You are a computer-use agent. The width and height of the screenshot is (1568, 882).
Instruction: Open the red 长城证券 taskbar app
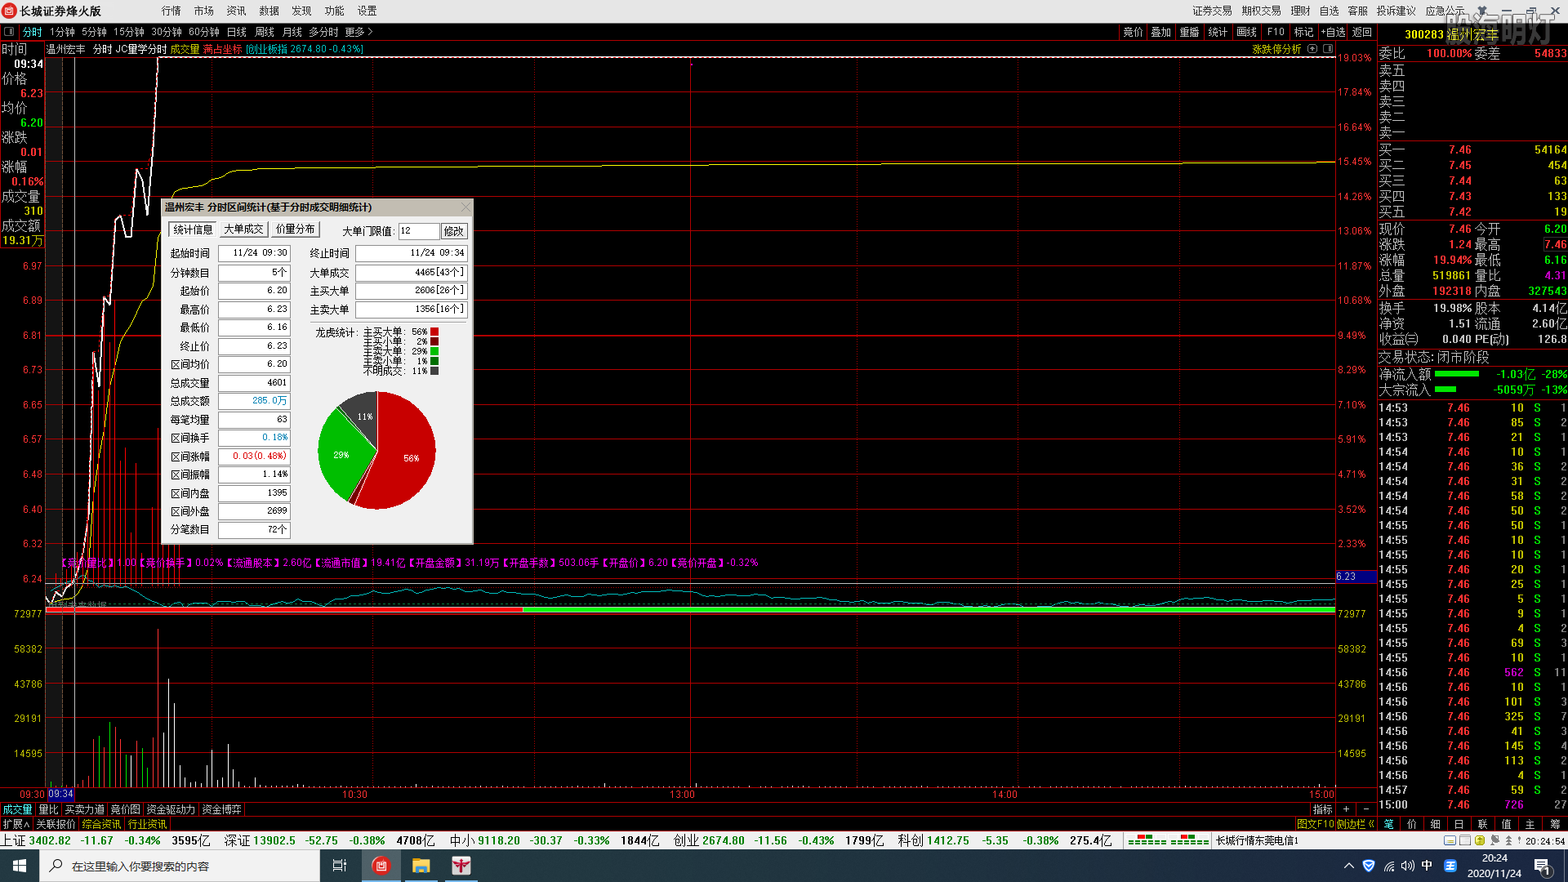(x=381, y=866)
